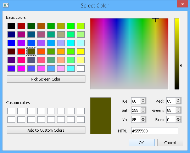This screenshot has height=153, width=190.
Task: Increase the Blue value with up arrow
Action: coord(178,118)
